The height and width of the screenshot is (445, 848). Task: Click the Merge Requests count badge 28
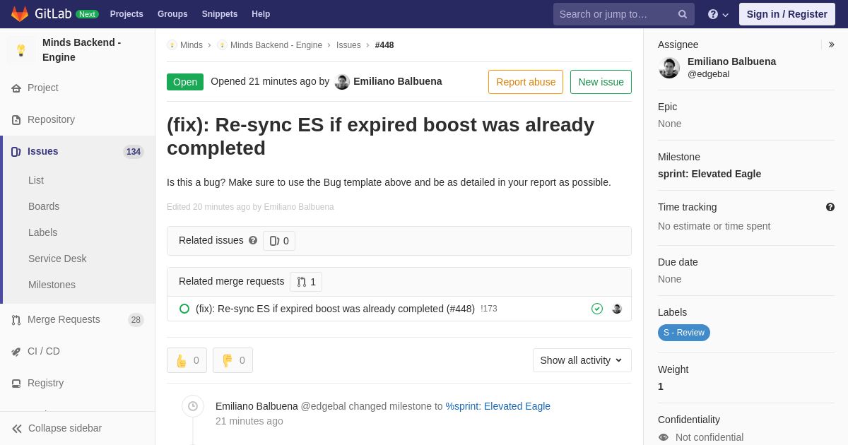[x=136, y=320]
